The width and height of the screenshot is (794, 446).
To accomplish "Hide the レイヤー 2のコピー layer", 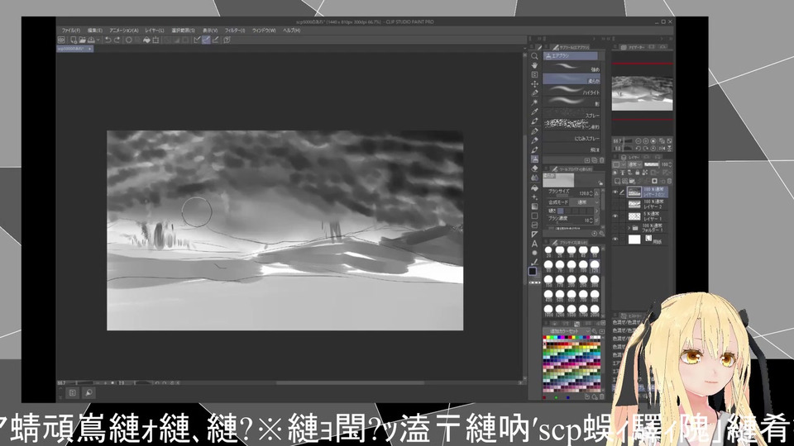I will [x=615, y=192].
